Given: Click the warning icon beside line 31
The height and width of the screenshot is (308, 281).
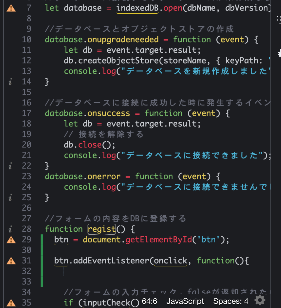Looking at the screenshot, I should pyautogui.click(x=11, y=261).
